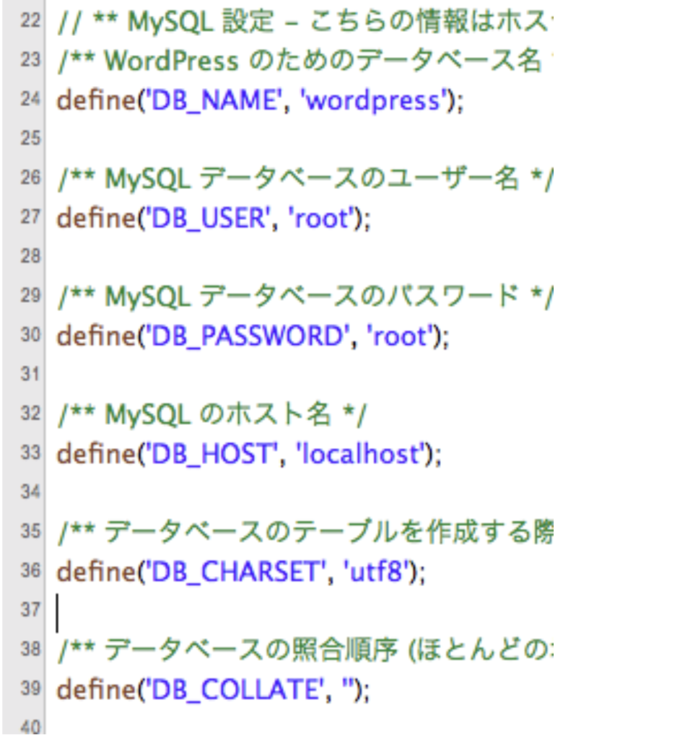Click line number 22 in gutter
This screenshot has height=739, width=677.
30,21
